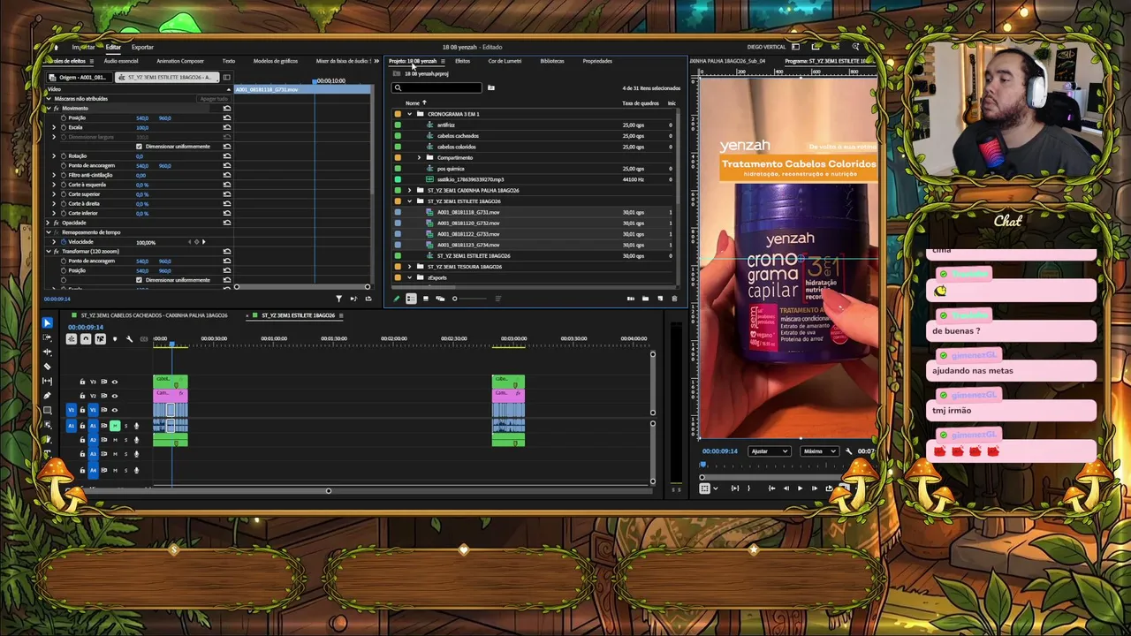The height and width of the screenshot is (636, 1131).
Task: Select the Rectangle tool
Action: [x=47, y=410]
